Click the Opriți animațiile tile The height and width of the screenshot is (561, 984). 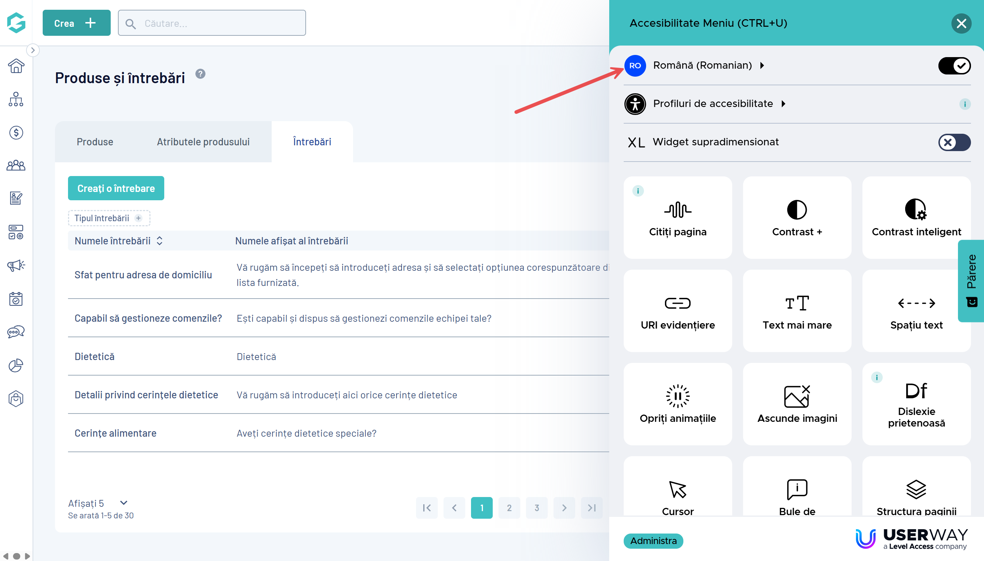[678, 404]
